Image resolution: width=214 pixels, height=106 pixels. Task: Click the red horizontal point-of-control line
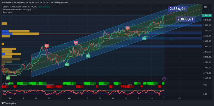pos(102,34)
